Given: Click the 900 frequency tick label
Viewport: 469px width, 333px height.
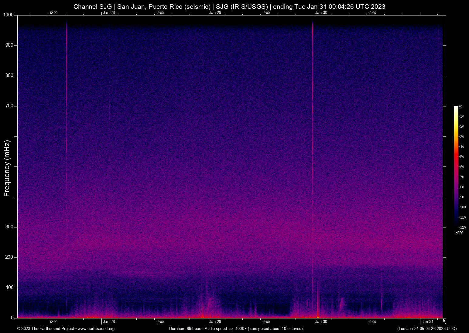Looking at the screenshot, I should 9,45.
